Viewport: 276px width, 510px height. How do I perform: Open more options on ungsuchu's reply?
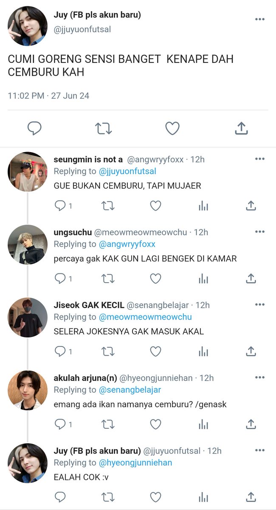[x=260, y=232]
